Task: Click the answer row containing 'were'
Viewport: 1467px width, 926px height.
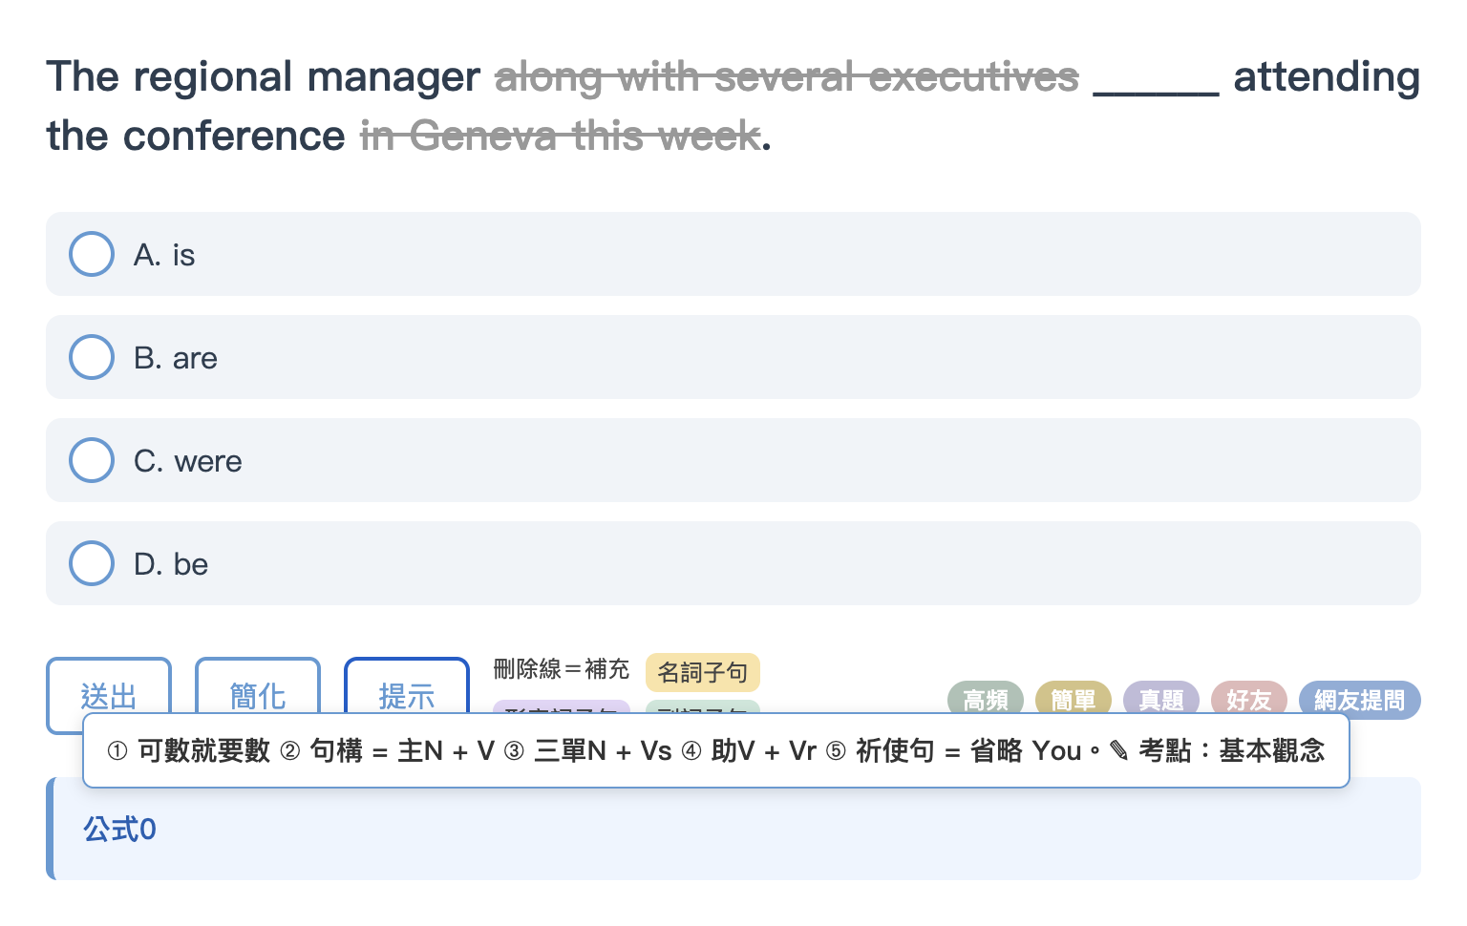Action: pos(733,460)
